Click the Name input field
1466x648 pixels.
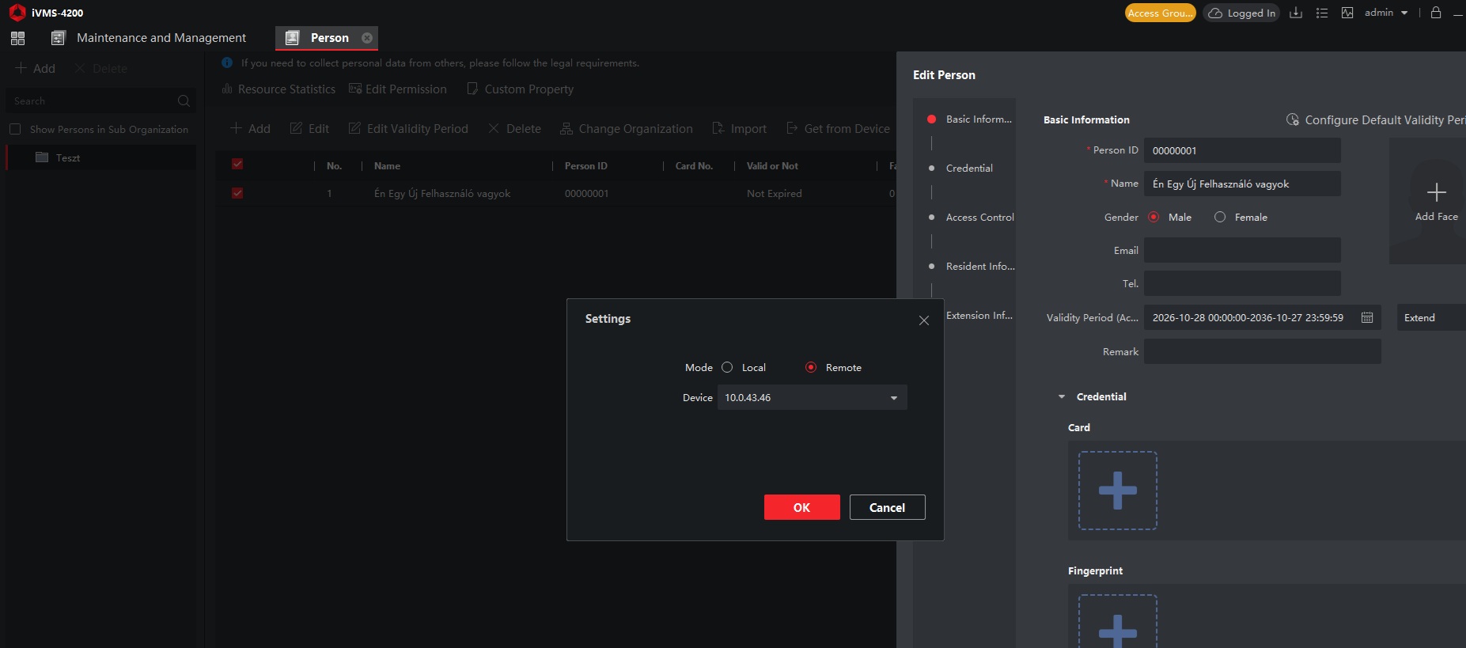(x=1242, y=184)
